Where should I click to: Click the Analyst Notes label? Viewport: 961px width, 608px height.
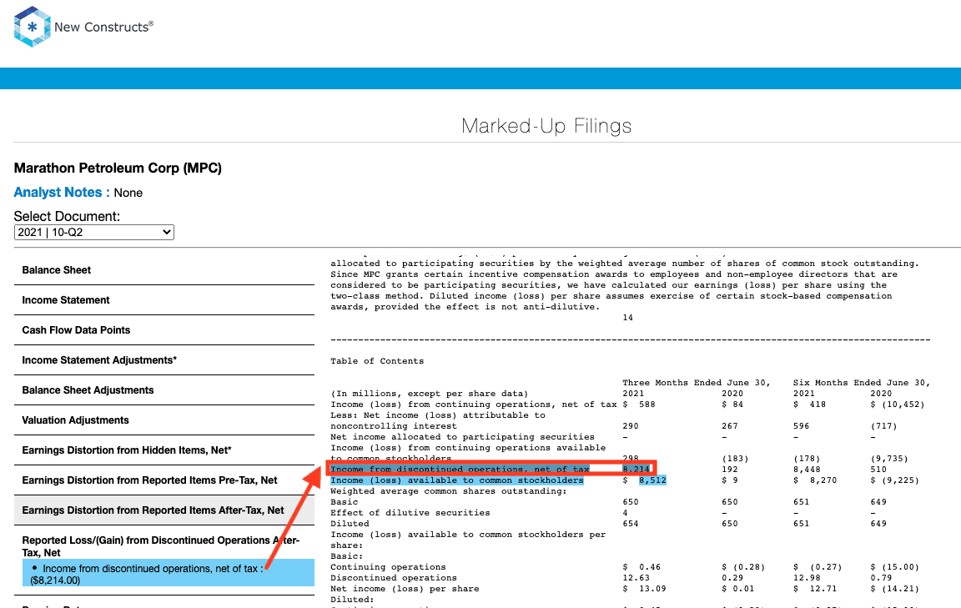coord(61,193)
